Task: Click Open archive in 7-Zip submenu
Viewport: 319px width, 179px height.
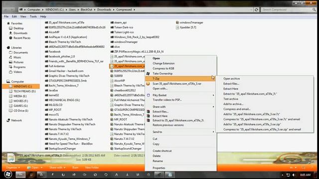Action: pos(231,79)
